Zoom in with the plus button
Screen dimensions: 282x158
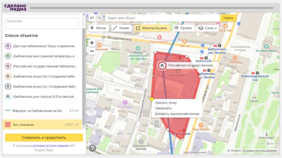coord(92,43)
